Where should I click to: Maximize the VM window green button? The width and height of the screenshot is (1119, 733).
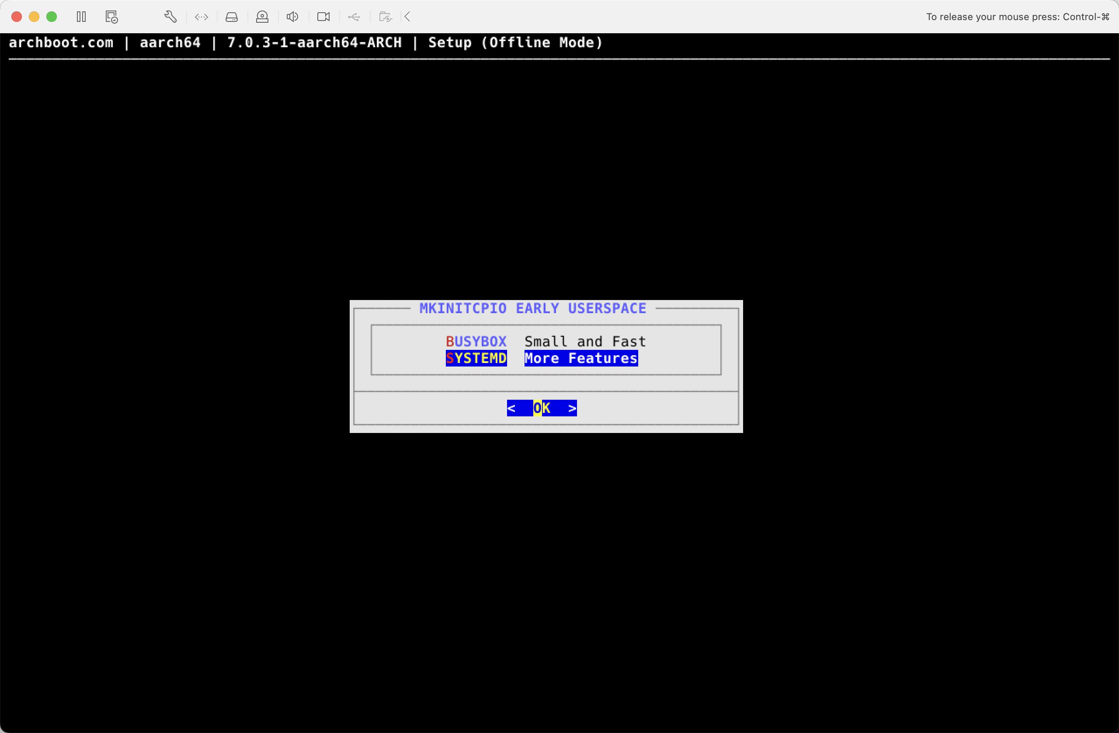[x=52, y=17]
